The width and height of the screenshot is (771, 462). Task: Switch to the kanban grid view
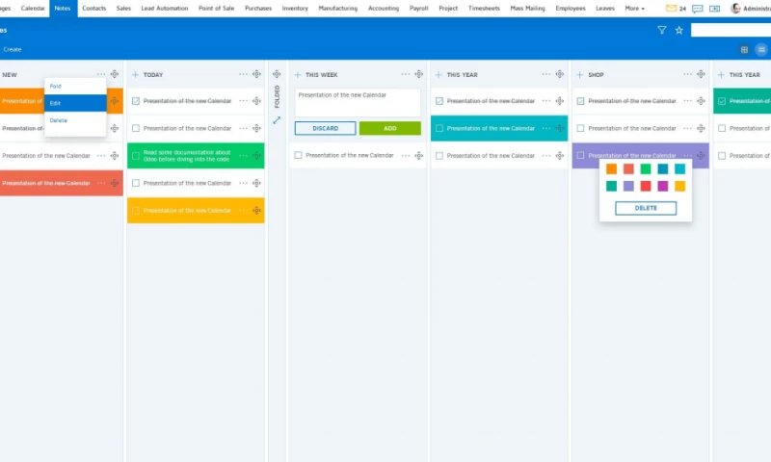coord(744,49)
